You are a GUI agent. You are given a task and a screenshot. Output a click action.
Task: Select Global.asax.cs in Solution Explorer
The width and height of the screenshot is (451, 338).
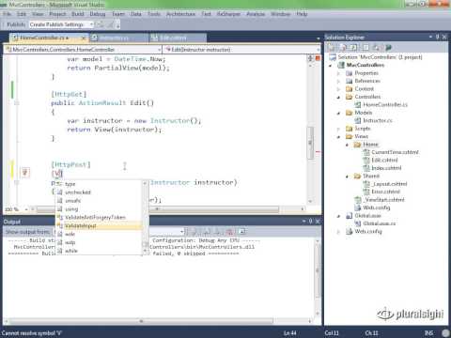pyautogui.click(x=380, y=223)
